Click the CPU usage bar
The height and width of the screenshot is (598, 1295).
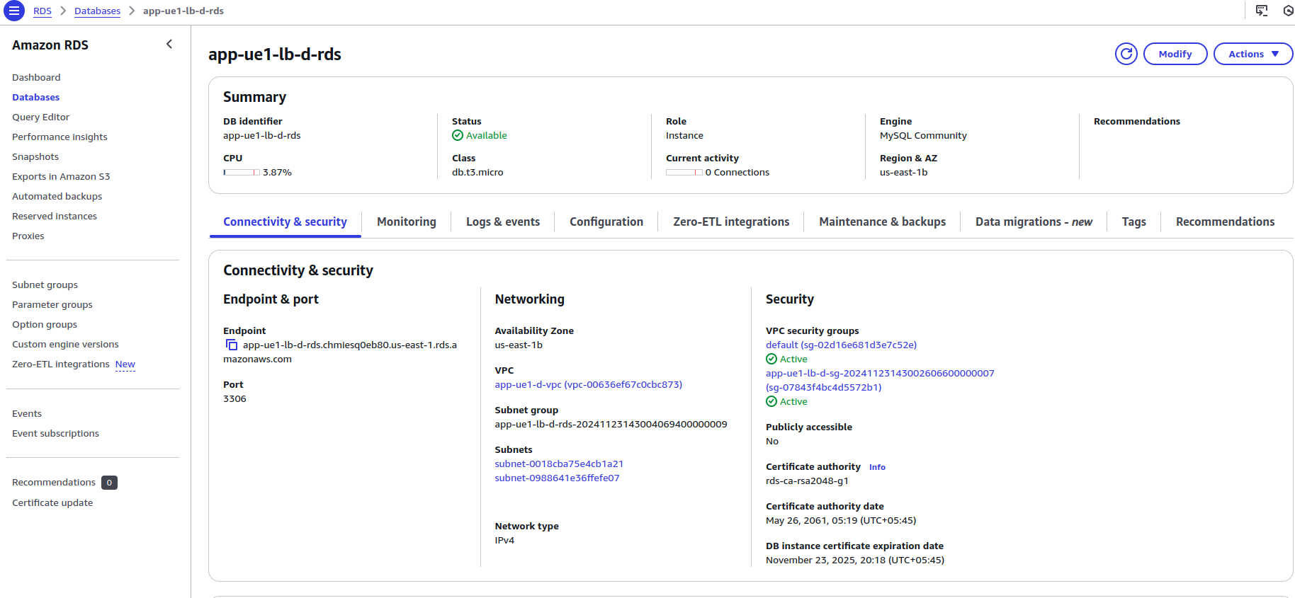coord(242,172)
